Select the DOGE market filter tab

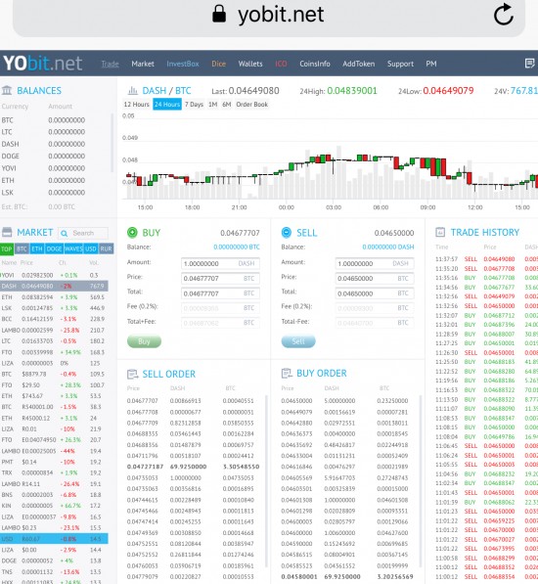pos(54,248)
